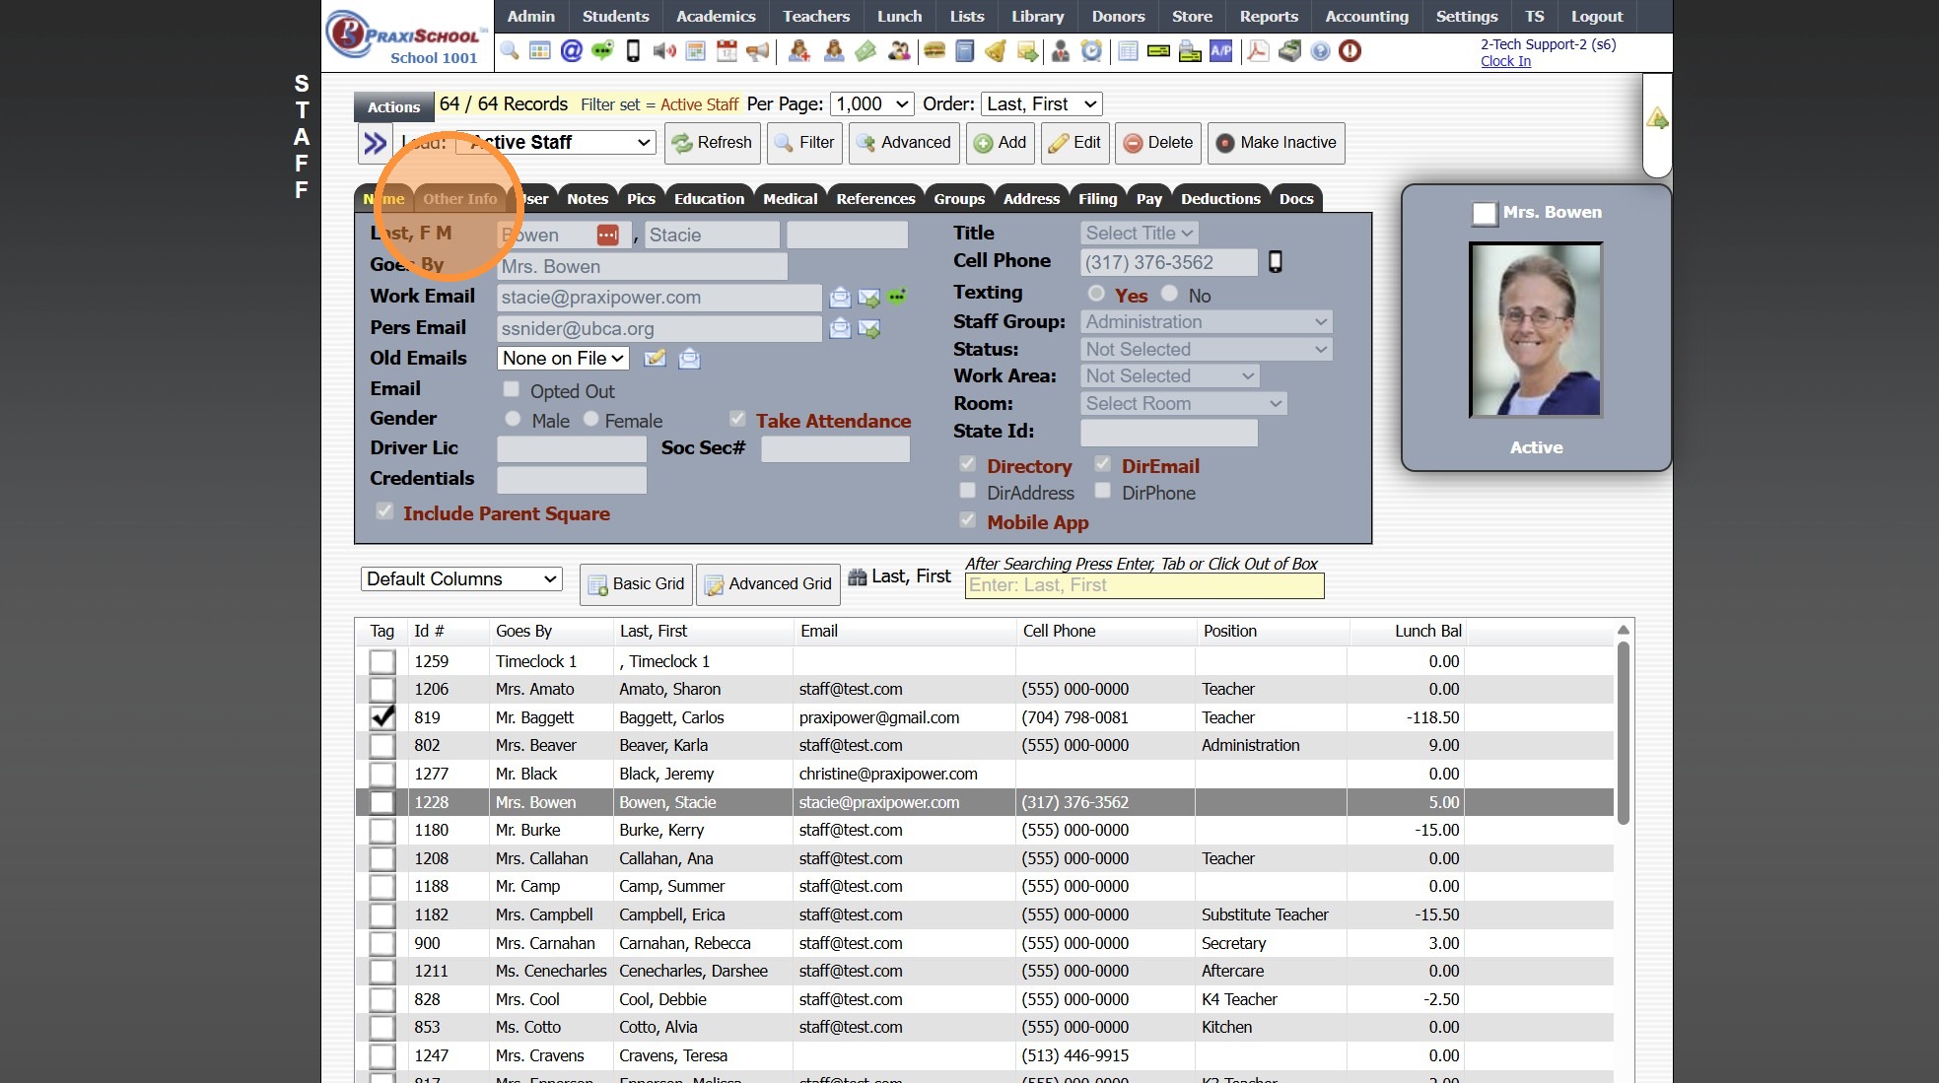Open the Default Columns dropdown
This screenshot has width=1939, height=1083.
pos(461,579)
